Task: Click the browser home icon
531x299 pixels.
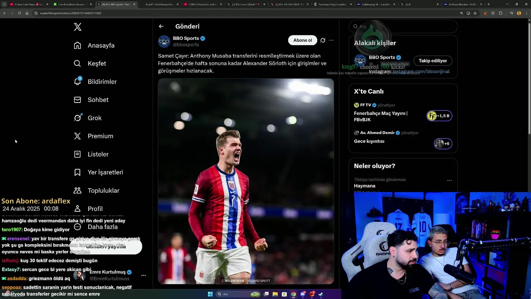Action: click(x=27, y=13)
